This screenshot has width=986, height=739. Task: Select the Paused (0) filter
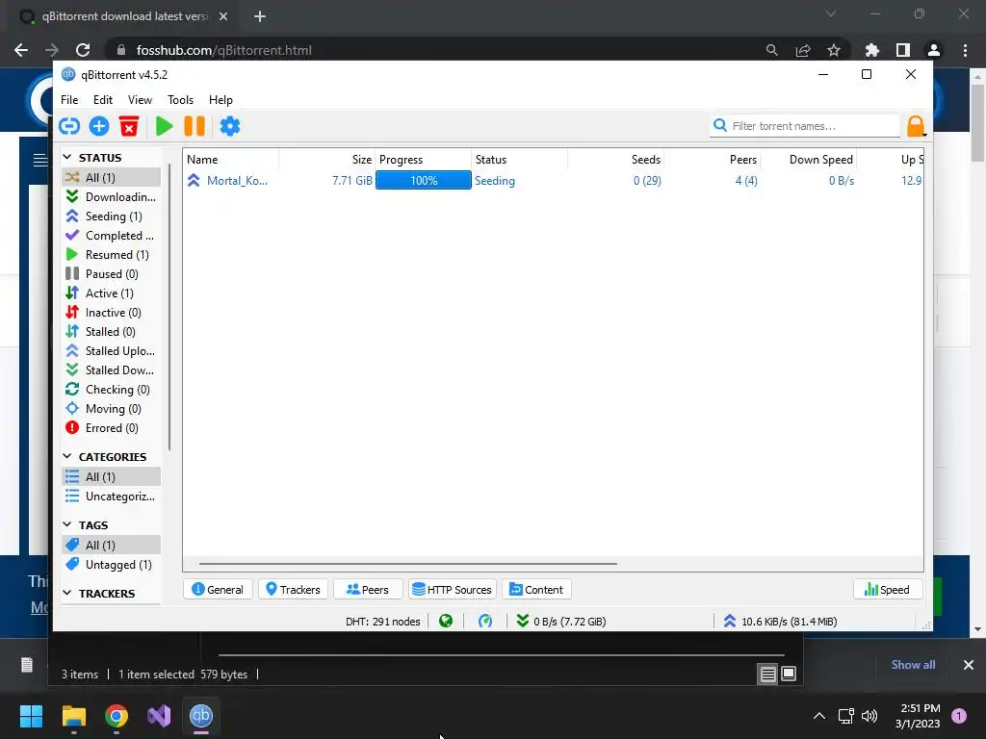[x=112, y=274]
